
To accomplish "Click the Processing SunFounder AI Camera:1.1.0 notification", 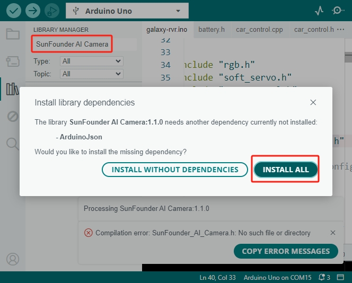I will 210,208.
